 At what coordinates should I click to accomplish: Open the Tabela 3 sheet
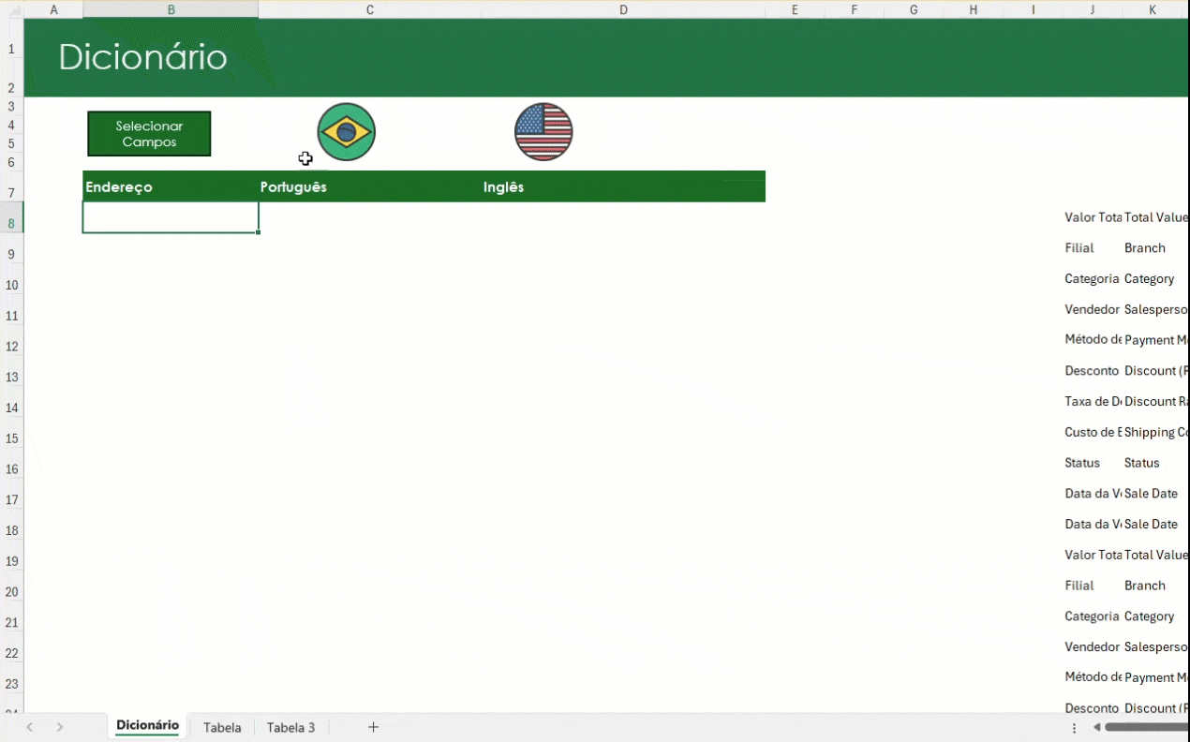coord(290,727)
